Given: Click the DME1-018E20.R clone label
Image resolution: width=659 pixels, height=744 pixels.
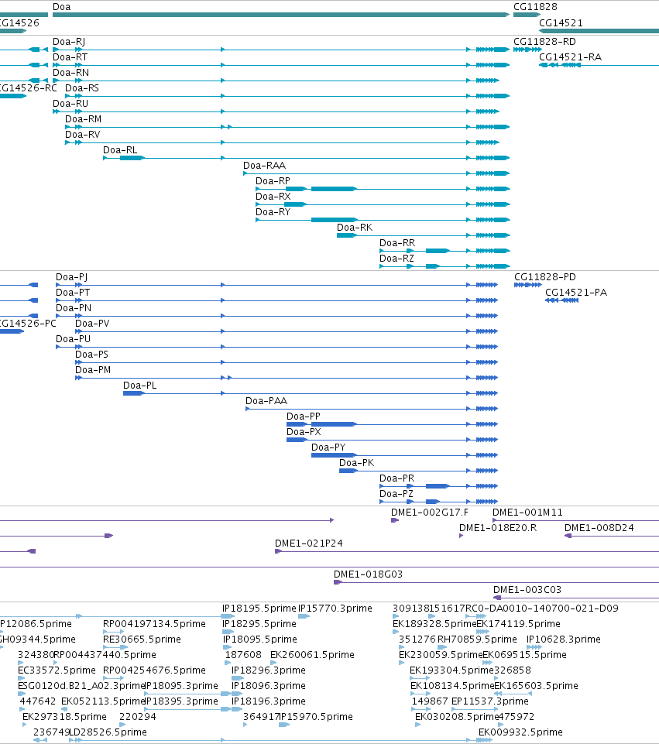Looking at the screenshot, I should pos(498,528).
